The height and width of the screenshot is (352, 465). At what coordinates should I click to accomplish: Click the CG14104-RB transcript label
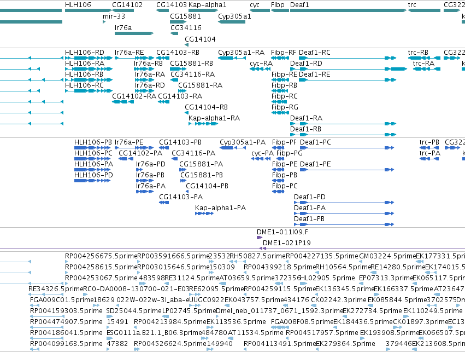[207, 107]
